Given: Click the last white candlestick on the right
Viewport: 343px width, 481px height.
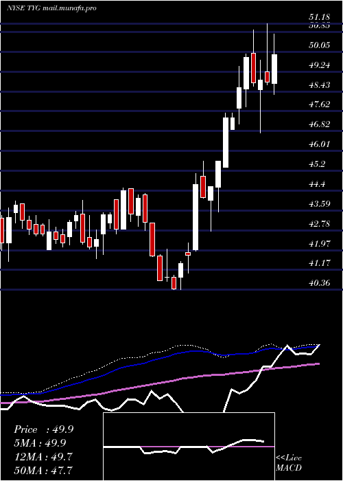Looking at the screenshot, I should [x=274, y=69].
